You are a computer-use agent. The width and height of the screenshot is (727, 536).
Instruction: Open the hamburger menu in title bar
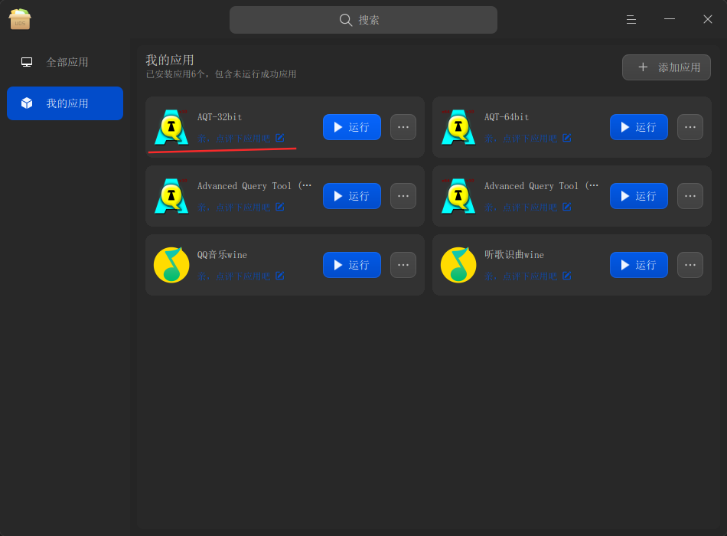pyautogui.click(x=631, y=19)
